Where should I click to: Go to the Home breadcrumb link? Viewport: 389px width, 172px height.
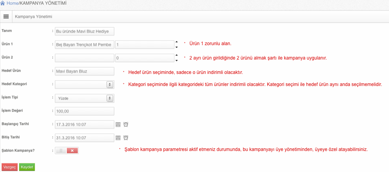[12, 4]
